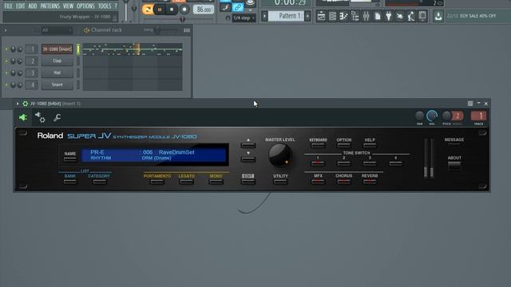
Task: Select the Hat channel button
Action: click(x=57, y=73)
